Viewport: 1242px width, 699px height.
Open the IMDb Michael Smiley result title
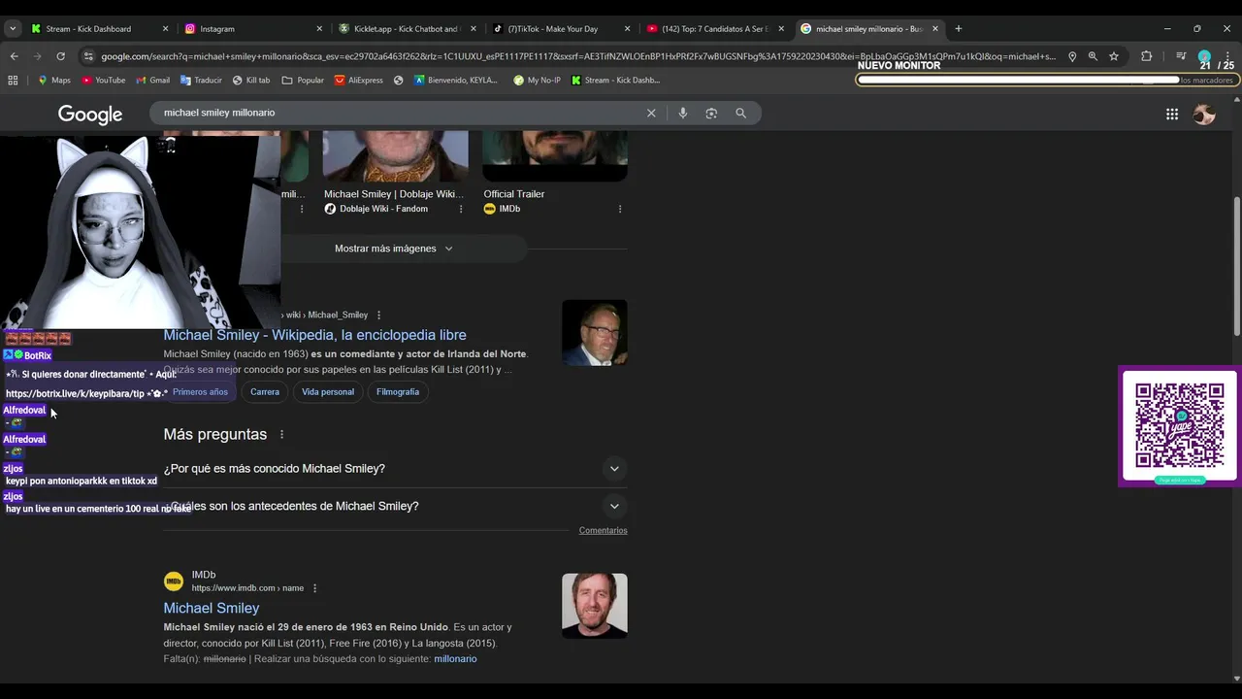pos(212,608)
